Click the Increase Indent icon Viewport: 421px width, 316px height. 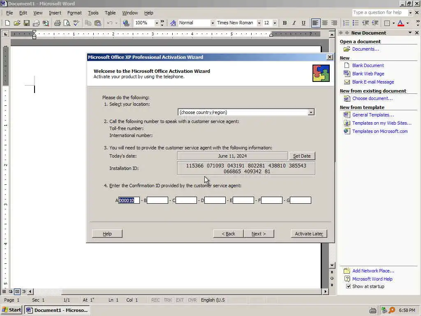375,23
